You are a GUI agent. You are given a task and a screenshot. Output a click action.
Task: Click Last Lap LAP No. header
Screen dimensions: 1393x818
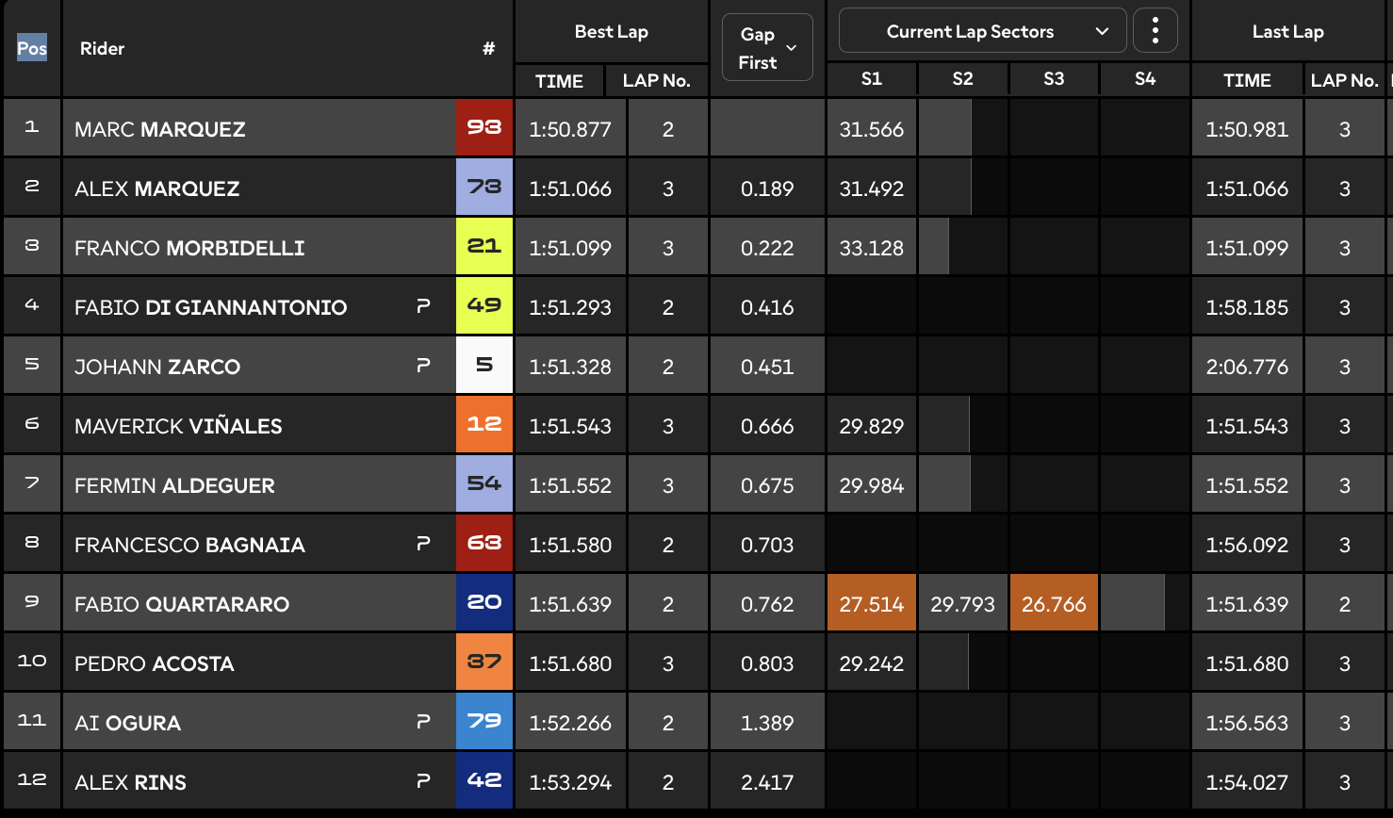1345,81
